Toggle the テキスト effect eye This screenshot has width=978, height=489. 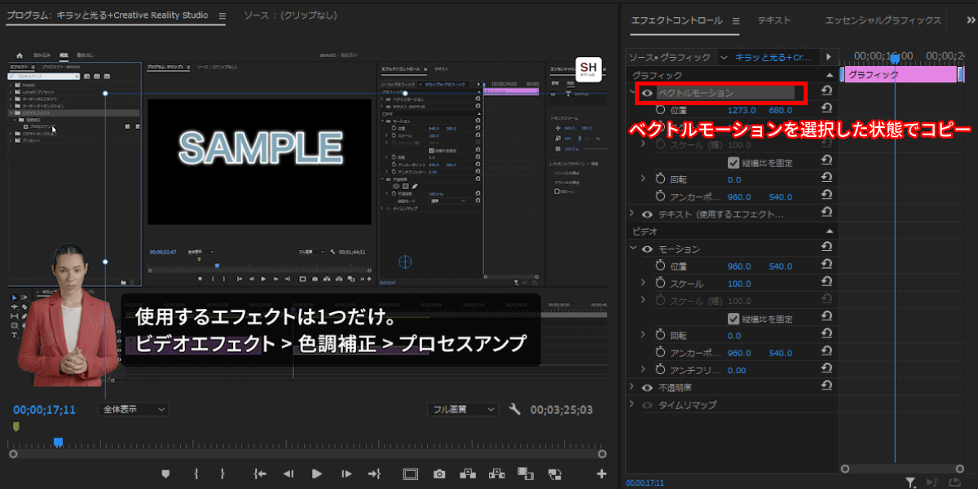click(x=647, y=214)
